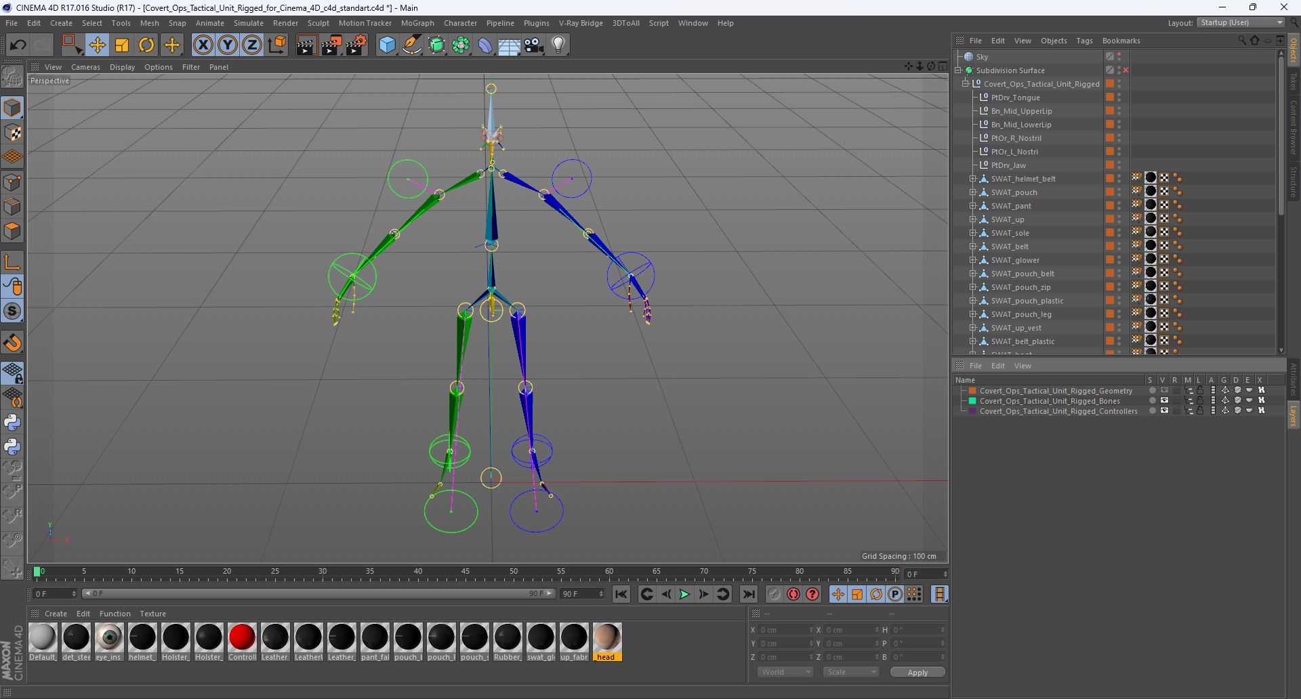The height and width of the screenshot is (699, 1301).
Task: Switch to Model mode icon
Action: coord(12,108)
